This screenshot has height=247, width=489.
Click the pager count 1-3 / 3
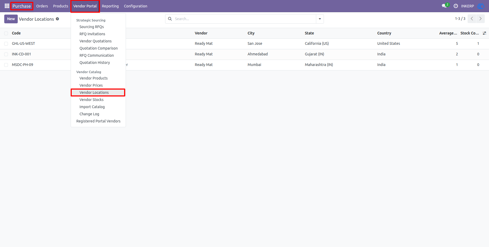[x=460, y=19]
